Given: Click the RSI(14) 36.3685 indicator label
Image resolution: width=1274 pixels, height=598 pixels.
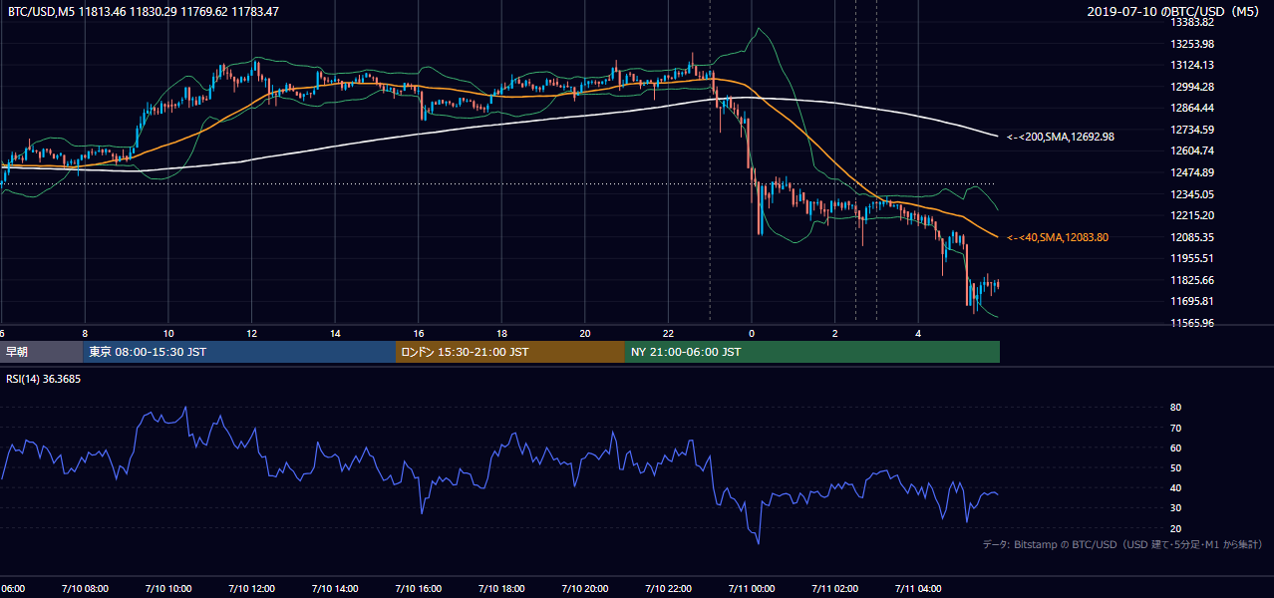Looking at the screenshot, I should click(44, 380).
